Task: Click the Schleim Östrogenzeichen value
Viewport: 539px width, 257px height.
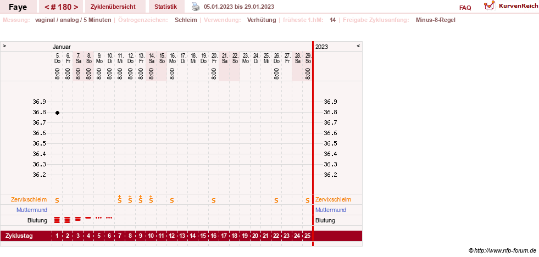Action: click(186, 20)
